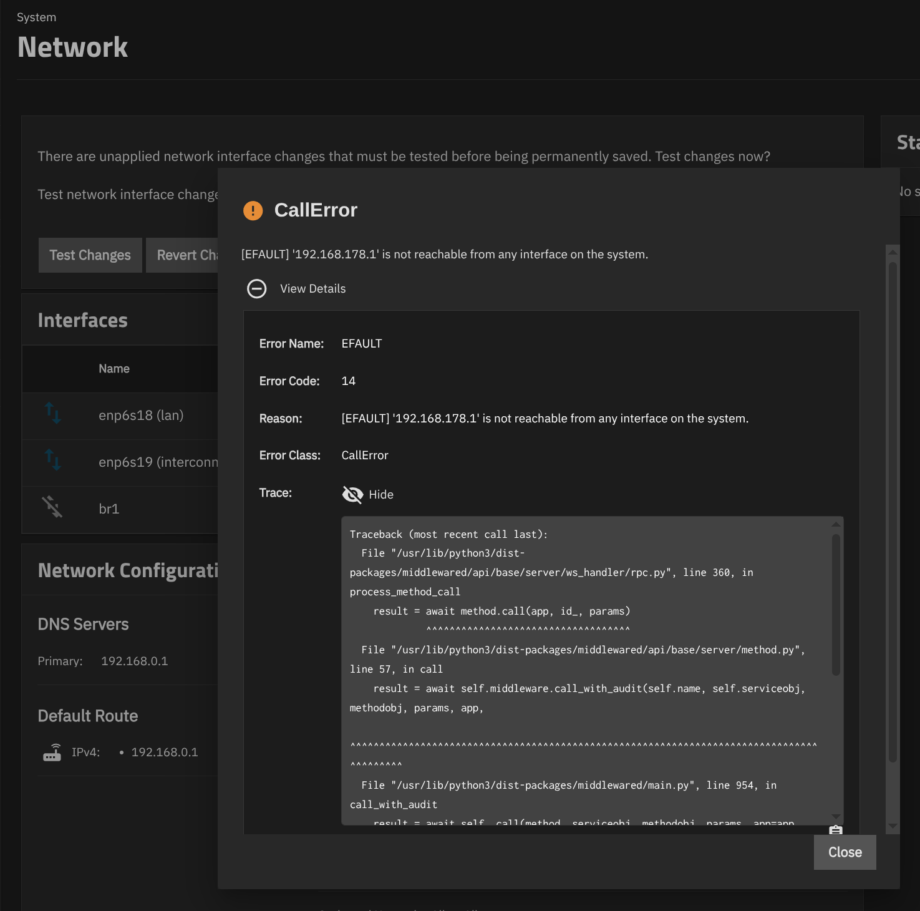Hide the trace using the crossed-eye icon
This screenshot has height=911, width=920.
352,495
